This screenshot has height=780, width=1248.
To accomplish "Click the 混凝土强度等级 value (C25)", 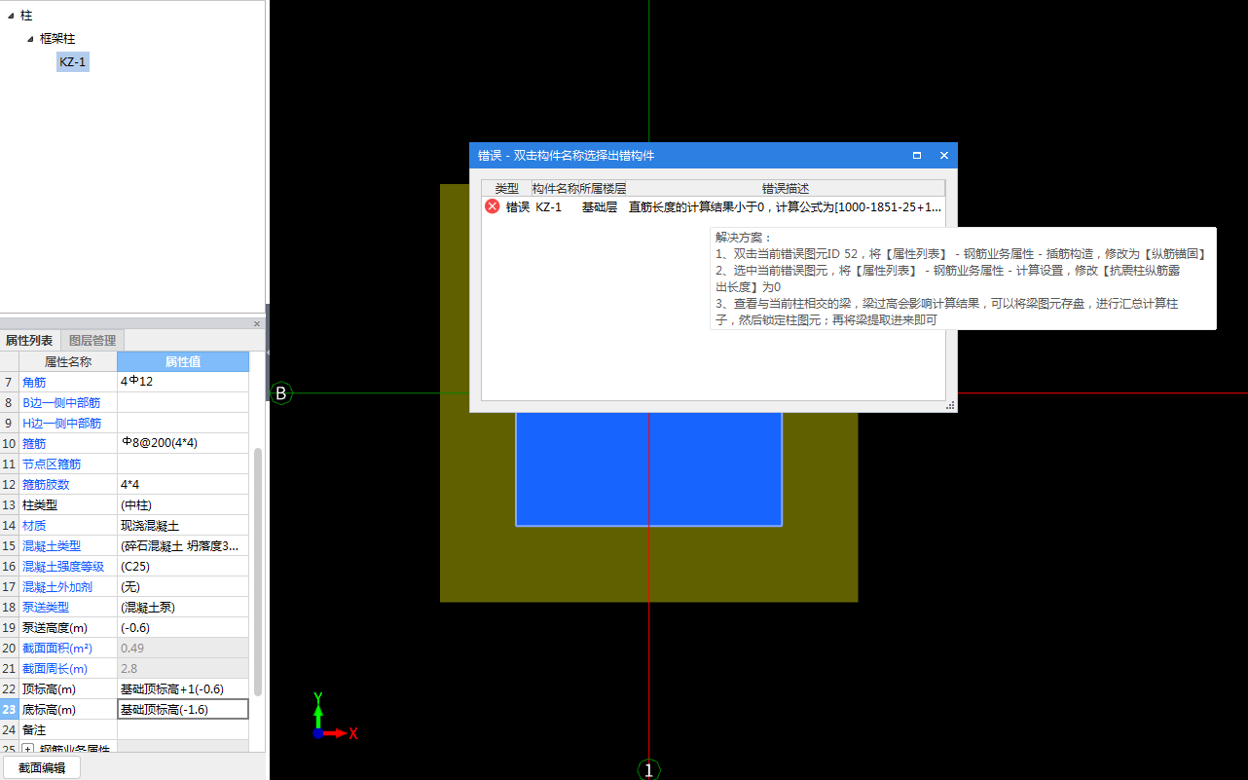I will coord(182,566).
